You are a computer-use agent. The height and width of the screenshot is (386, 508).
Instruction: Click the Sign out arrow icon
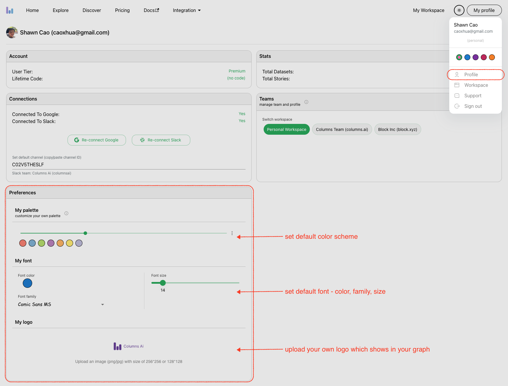pos(457,106)
